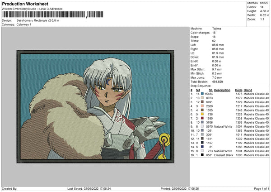
Task: Click the design name 'Sesshomaru Rectangle v2 6,8 in'
Action: (x=37, y=20)
